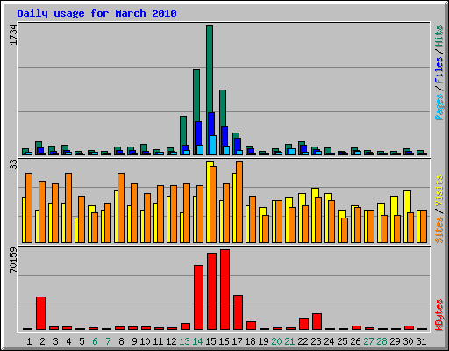Click the red KBytes bar for day 14
The width and height of the screenshot is (449, 351).
(x=198, y=297)
